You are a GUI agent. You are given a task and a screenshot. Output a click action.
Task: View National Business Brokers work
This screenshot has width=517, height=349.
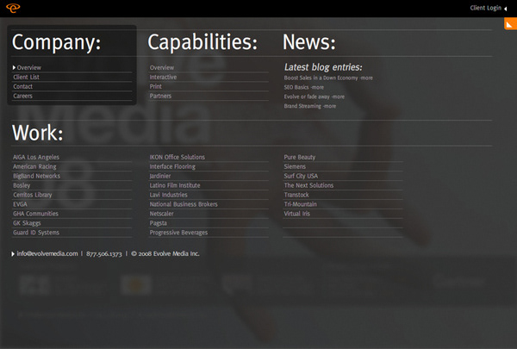[184, 204]
